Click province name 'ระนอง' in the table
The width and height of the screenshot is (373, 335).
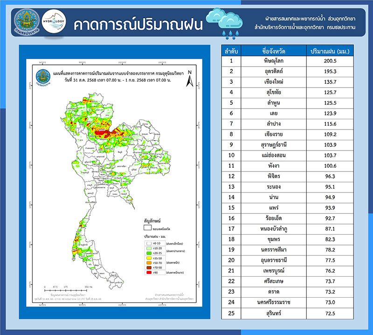tap(274, 187)
